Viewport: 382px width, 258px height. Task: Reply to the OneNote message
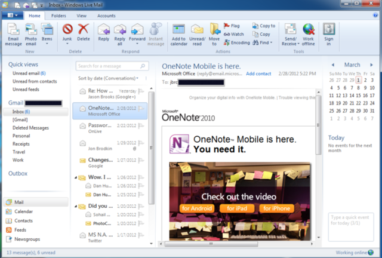(104, 33)
